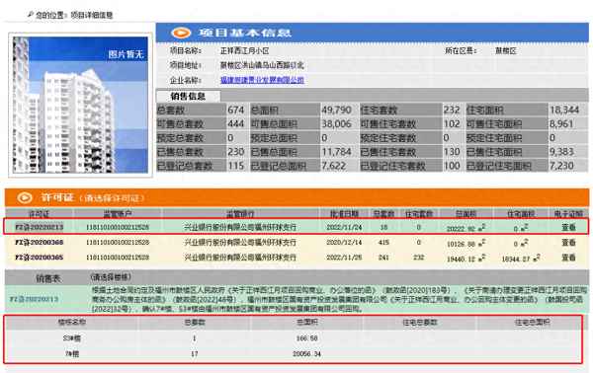593x373 pixels.
Task: Click the 住宅套数 value 232 in sales info
Action: pyautogui.click(x=452, y=110)
